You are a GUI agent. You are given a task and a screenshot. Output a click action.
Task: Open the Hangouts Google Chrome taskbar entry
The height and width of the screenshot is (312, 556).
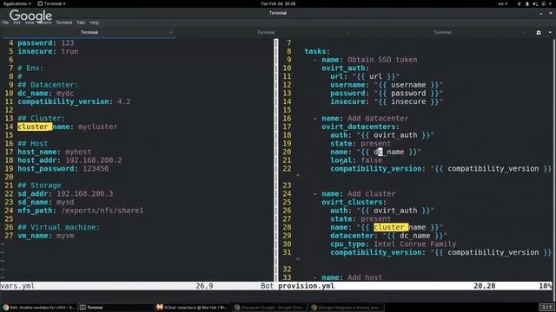(x=270, y=308)
